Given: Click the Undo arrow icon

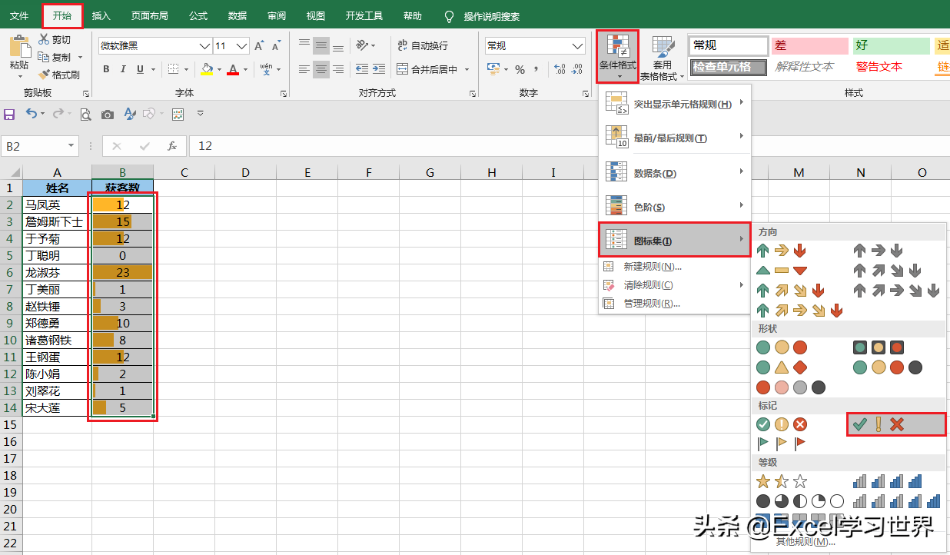Looking at the screenshot, I should point(31,114).
